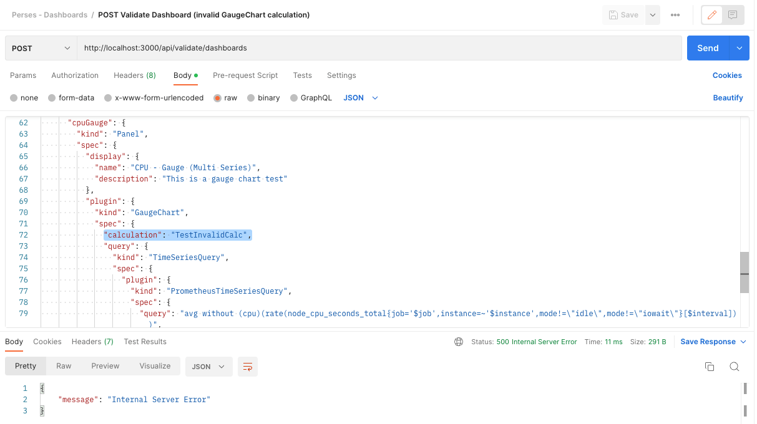This screenshot has height=424, width=757.
Task: Open the POST method dropdown
Action: point(41,48)
